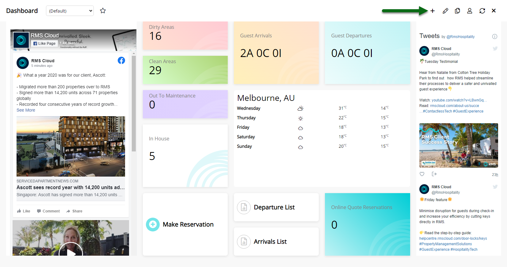This screenshot has width=507, height=267.
Task: Click the Departure List report icon
Action: 244,207
